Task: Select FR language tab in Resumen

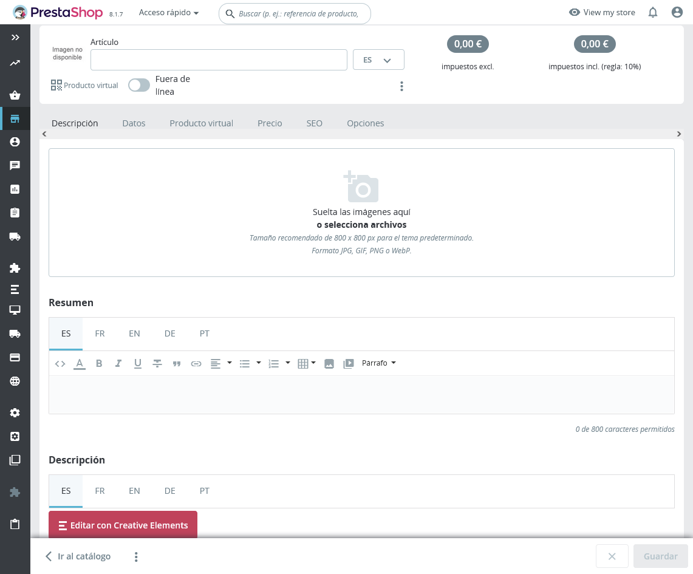Action: [x=100, y=333]
